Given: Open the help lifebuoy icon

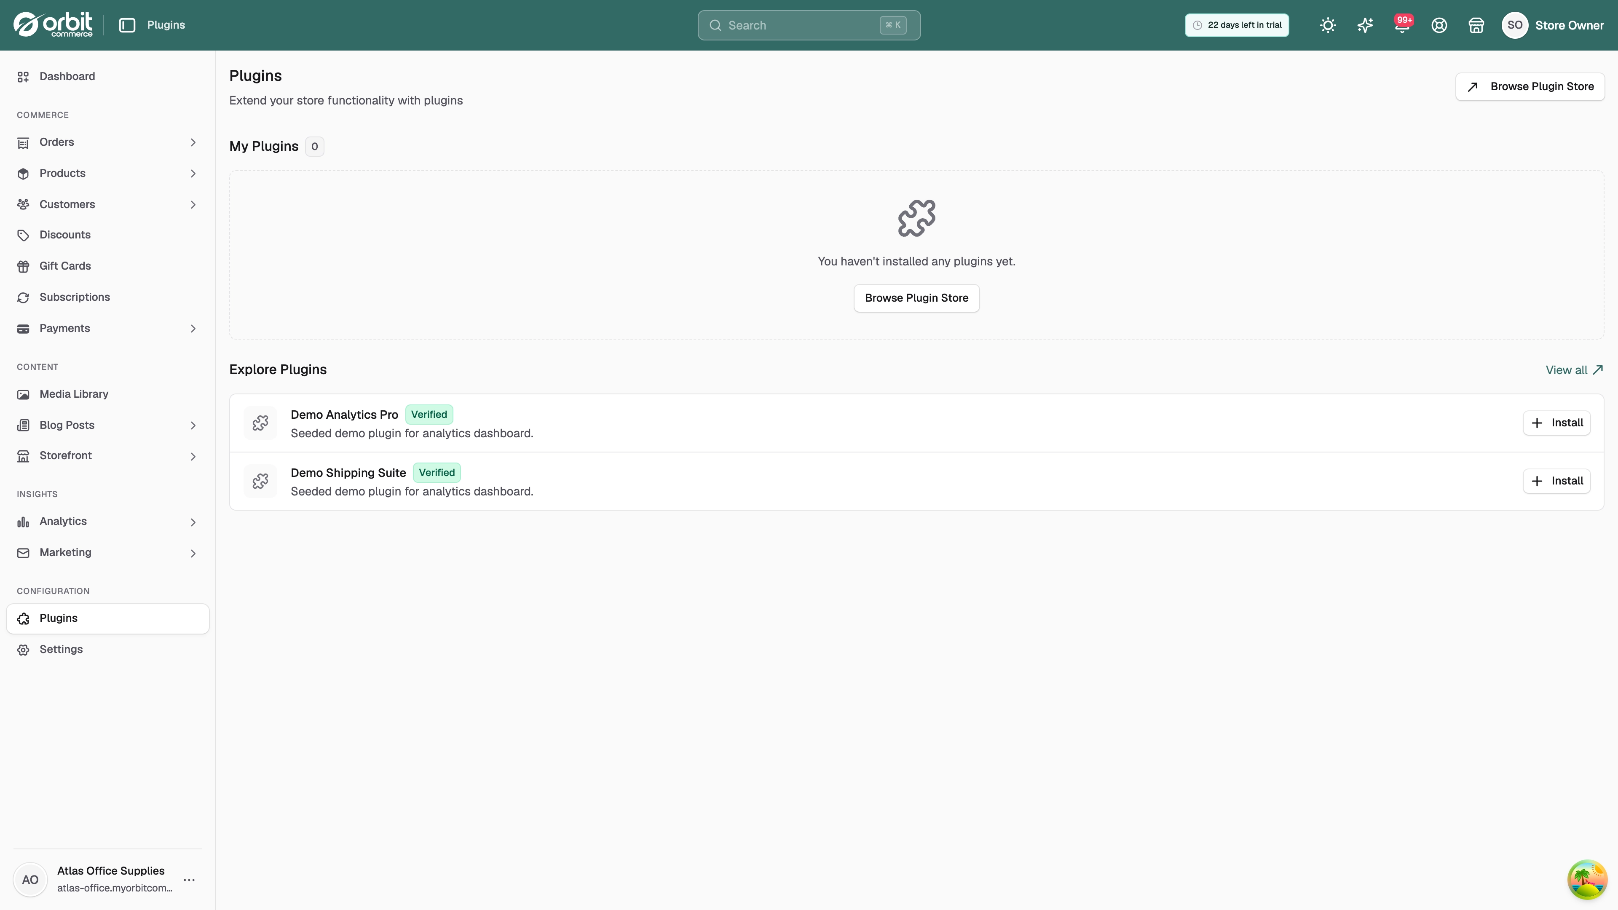Looking at the screenshot, I should (x=1439, y=25).
